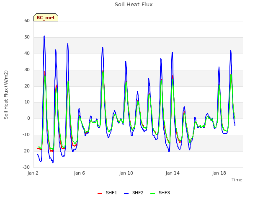Click the 'Jan 14' x-axis label

coord(173,173)
